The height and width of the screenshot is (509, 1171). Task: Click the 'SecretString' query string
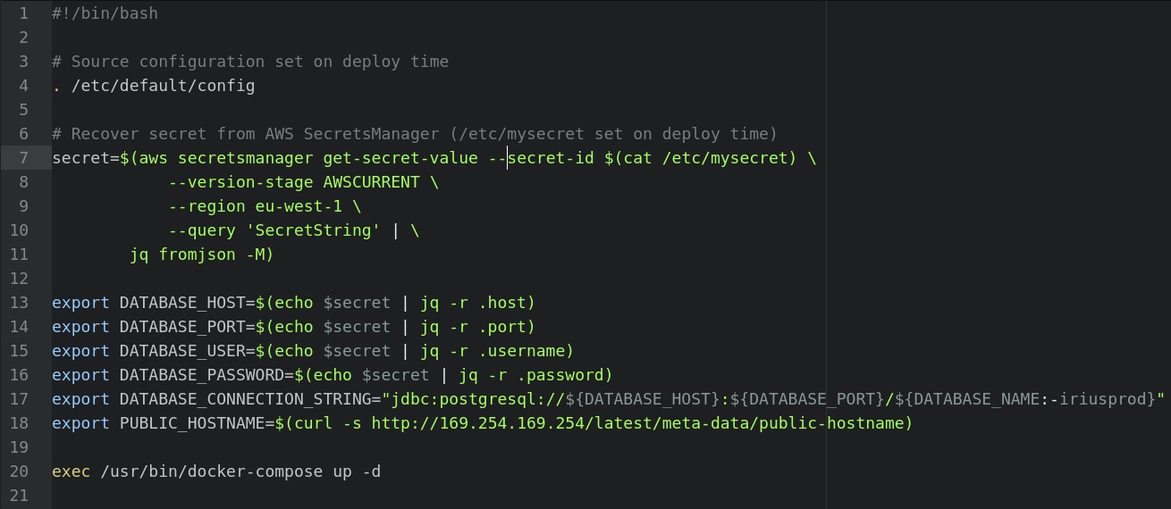pyautogui.click(x=313, y=230)
